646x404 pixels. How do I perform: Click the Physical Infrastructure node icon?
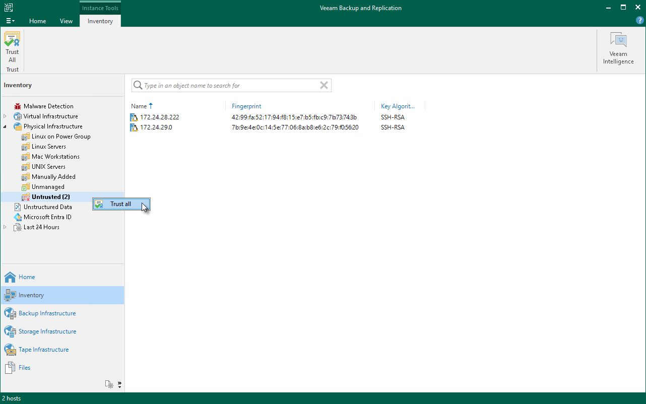click(18, 126)
